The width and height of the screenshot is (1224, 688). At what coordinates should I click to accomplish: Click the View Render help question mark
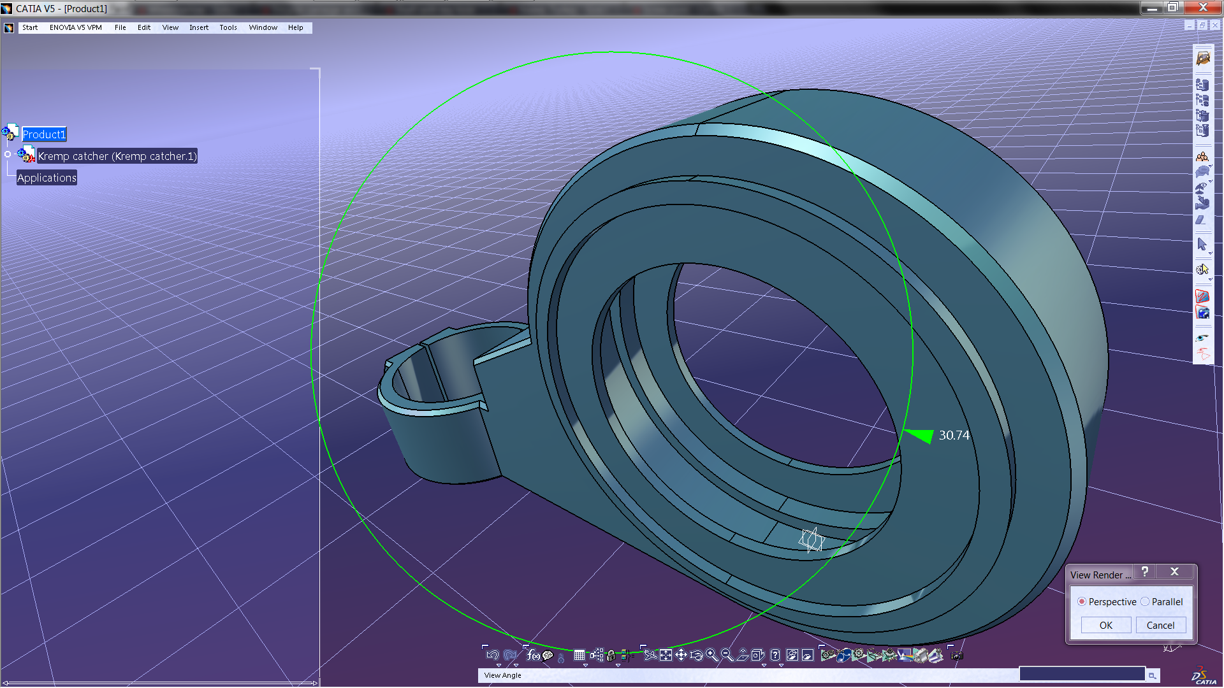coord(1145,571)
